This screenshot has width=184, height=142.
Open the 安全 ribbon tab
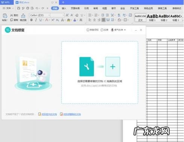pos(123,8)
